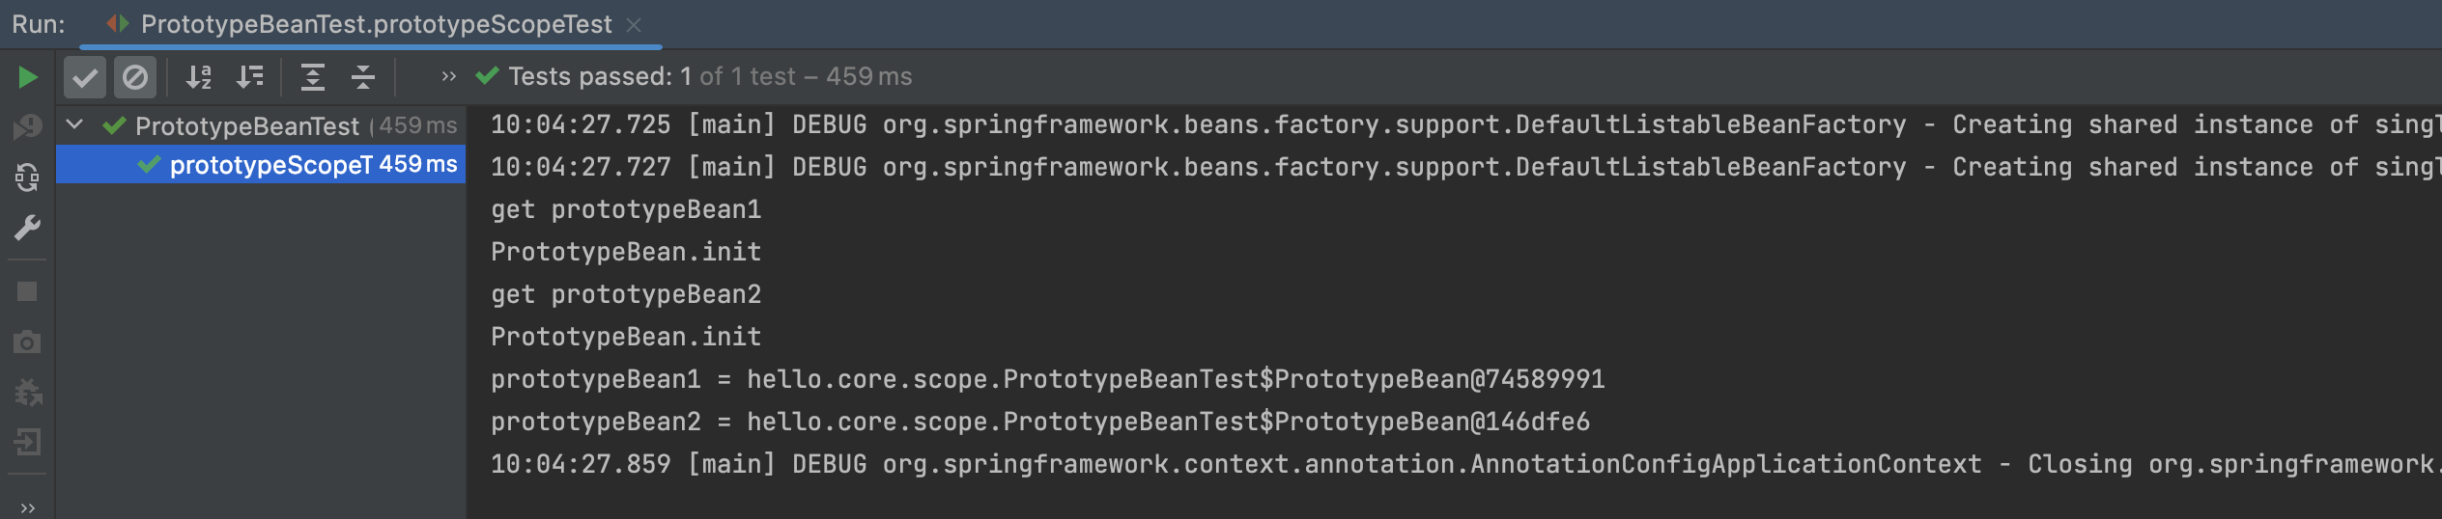Close the prototypeScopeTest run tab
The image size is (2442, 519).
634,25
